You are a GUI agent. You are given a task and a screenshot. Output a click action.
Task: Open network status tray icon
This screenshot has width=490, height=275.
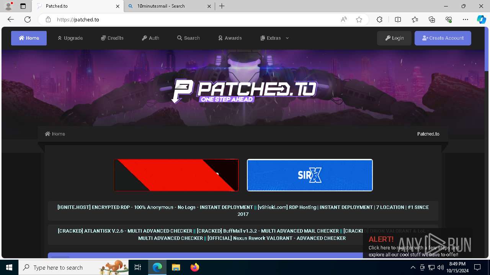point(431,267)
